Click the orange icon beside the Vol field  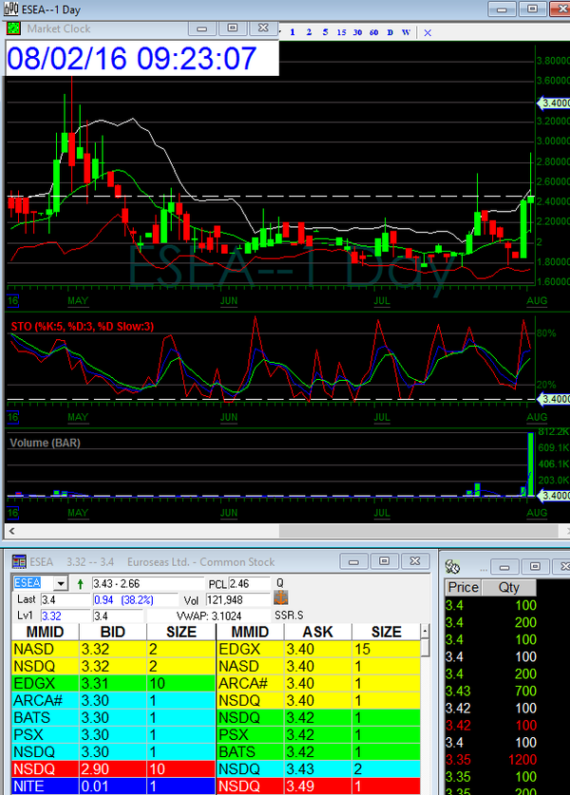click(x=280, y=599)
